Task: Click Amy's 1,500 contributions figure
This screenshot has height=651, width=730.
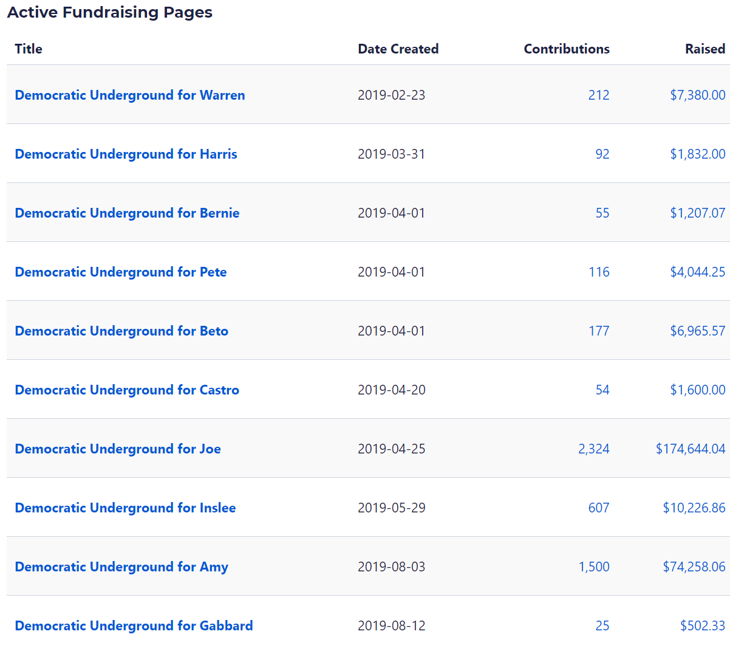Action: point(593,567)
